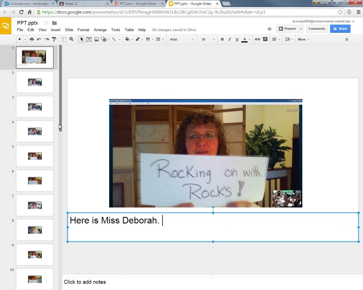Redo the last undone action
Viewport: 363px width, 290px height.
(47, 39)
